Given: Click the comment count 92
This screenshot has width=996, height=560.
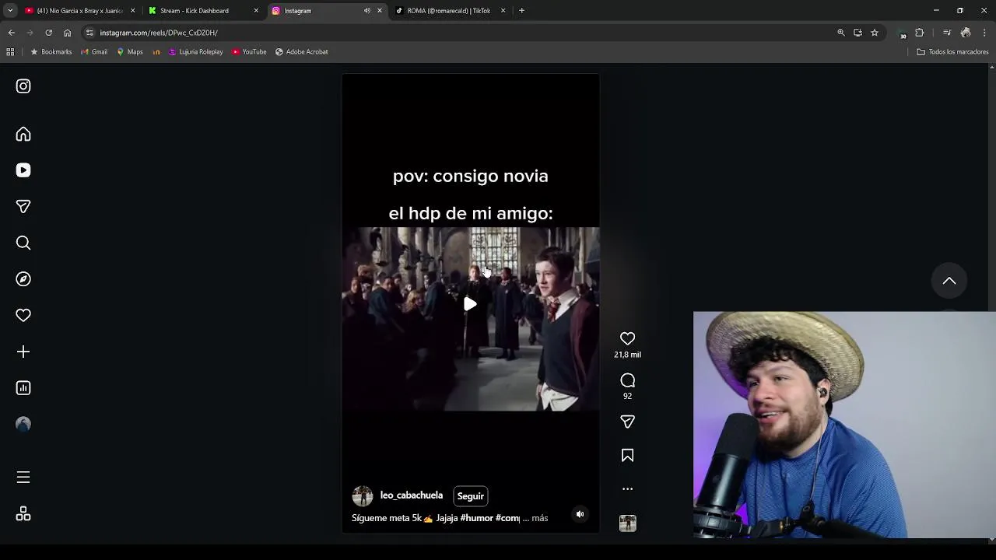Looking at the screenshot, I should [627, 396].
